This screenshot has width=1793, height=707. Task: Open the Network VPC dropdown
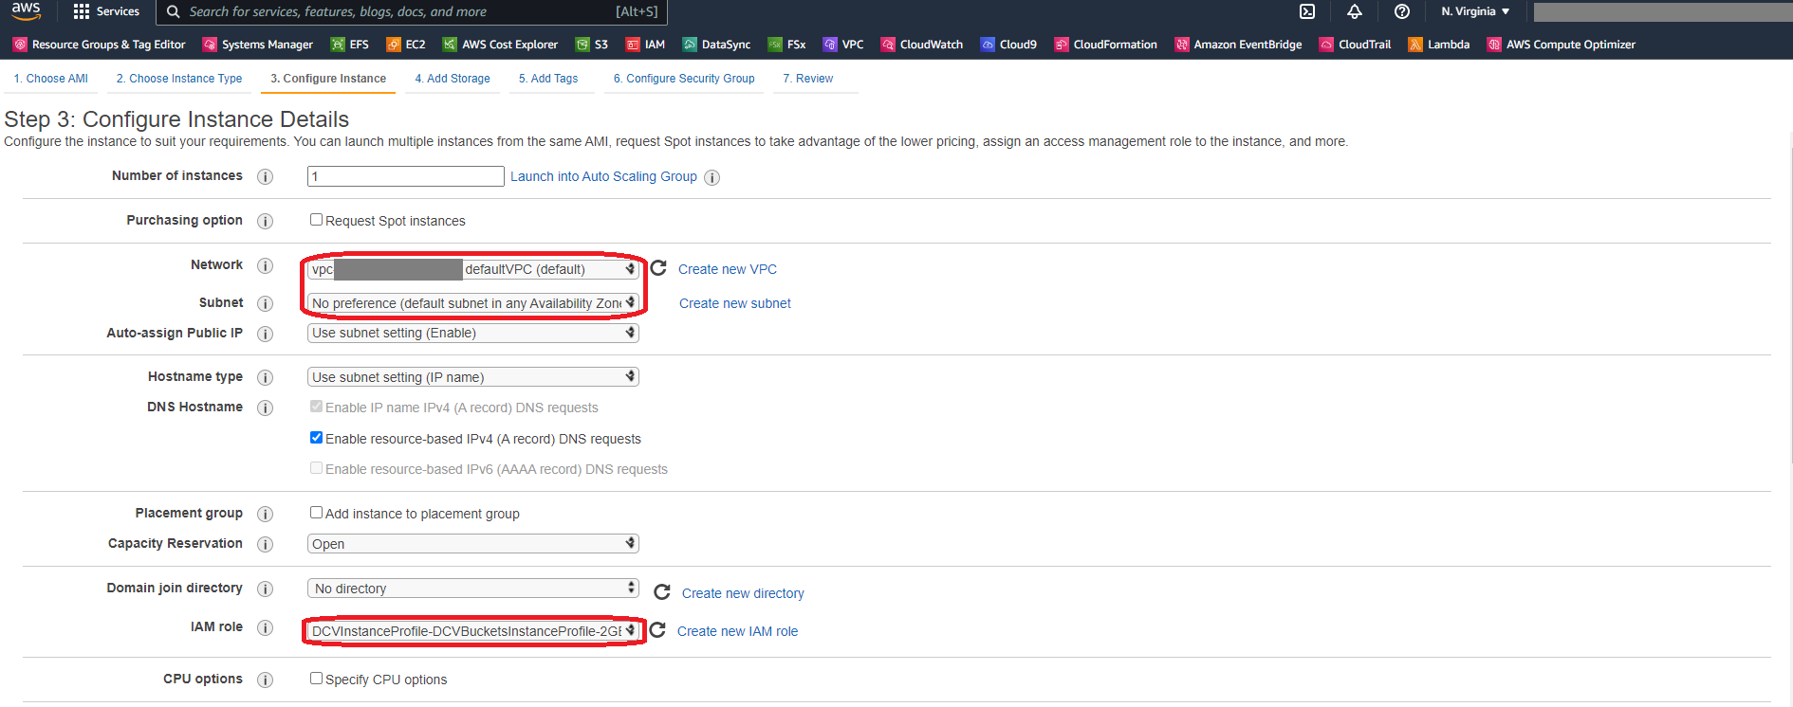(473, 269)
